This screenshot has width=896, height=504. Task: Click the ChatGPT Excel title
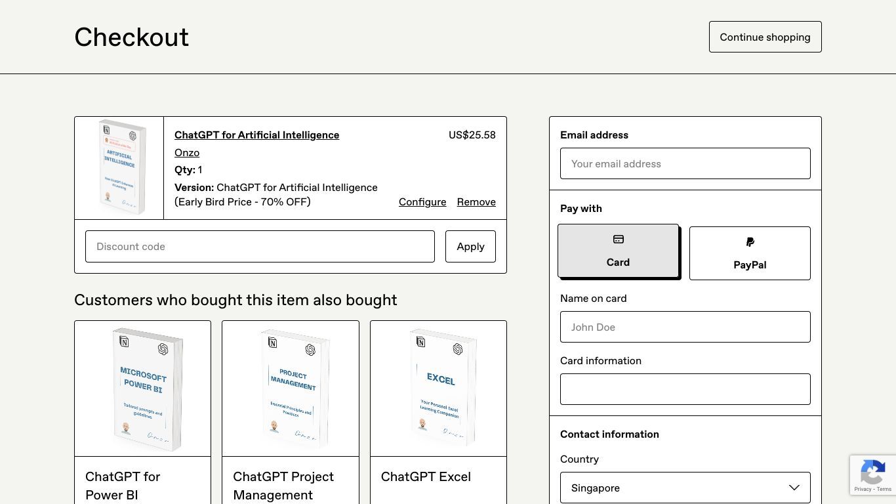(x=426, y=476)
